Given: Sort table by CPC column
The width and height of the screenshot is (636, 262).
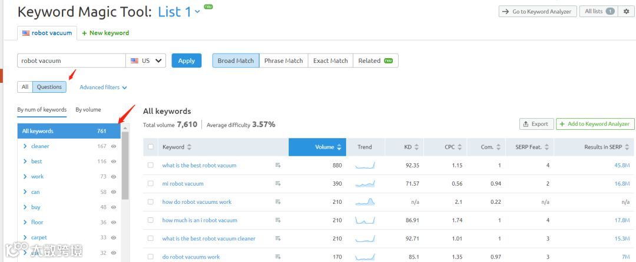Looking at the screenshot, I should [453, 147].
